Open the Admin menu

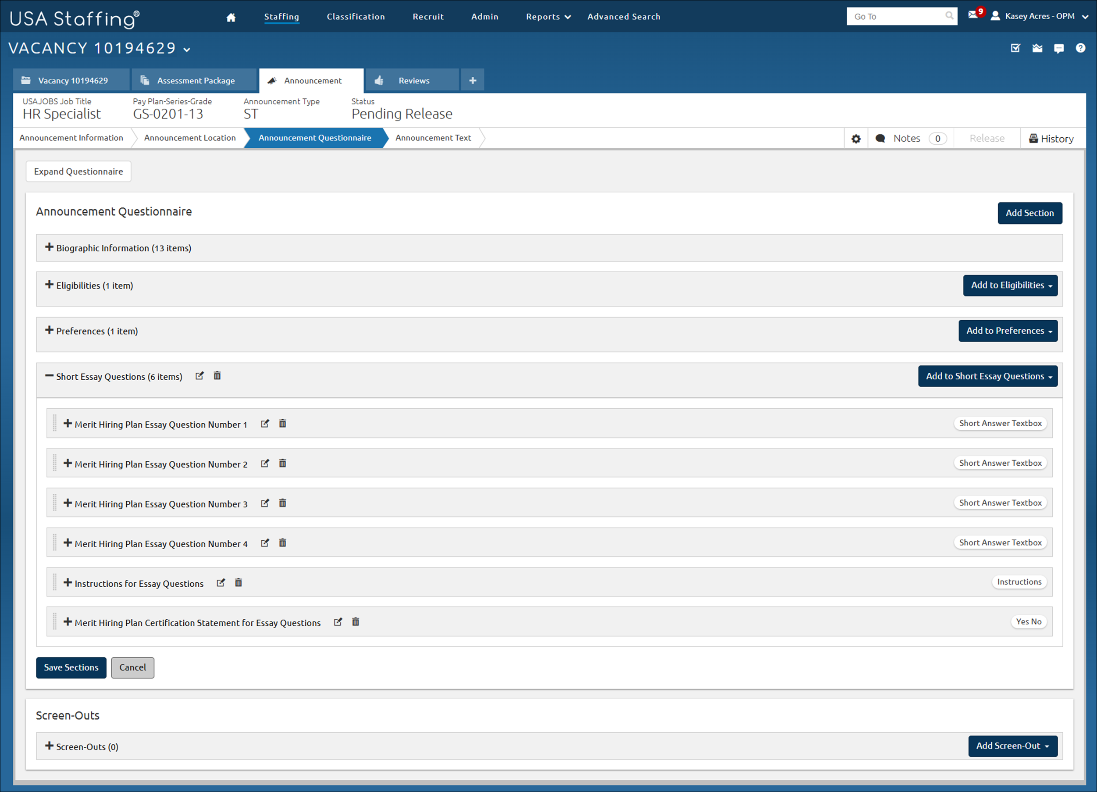[x=484, y=17]
